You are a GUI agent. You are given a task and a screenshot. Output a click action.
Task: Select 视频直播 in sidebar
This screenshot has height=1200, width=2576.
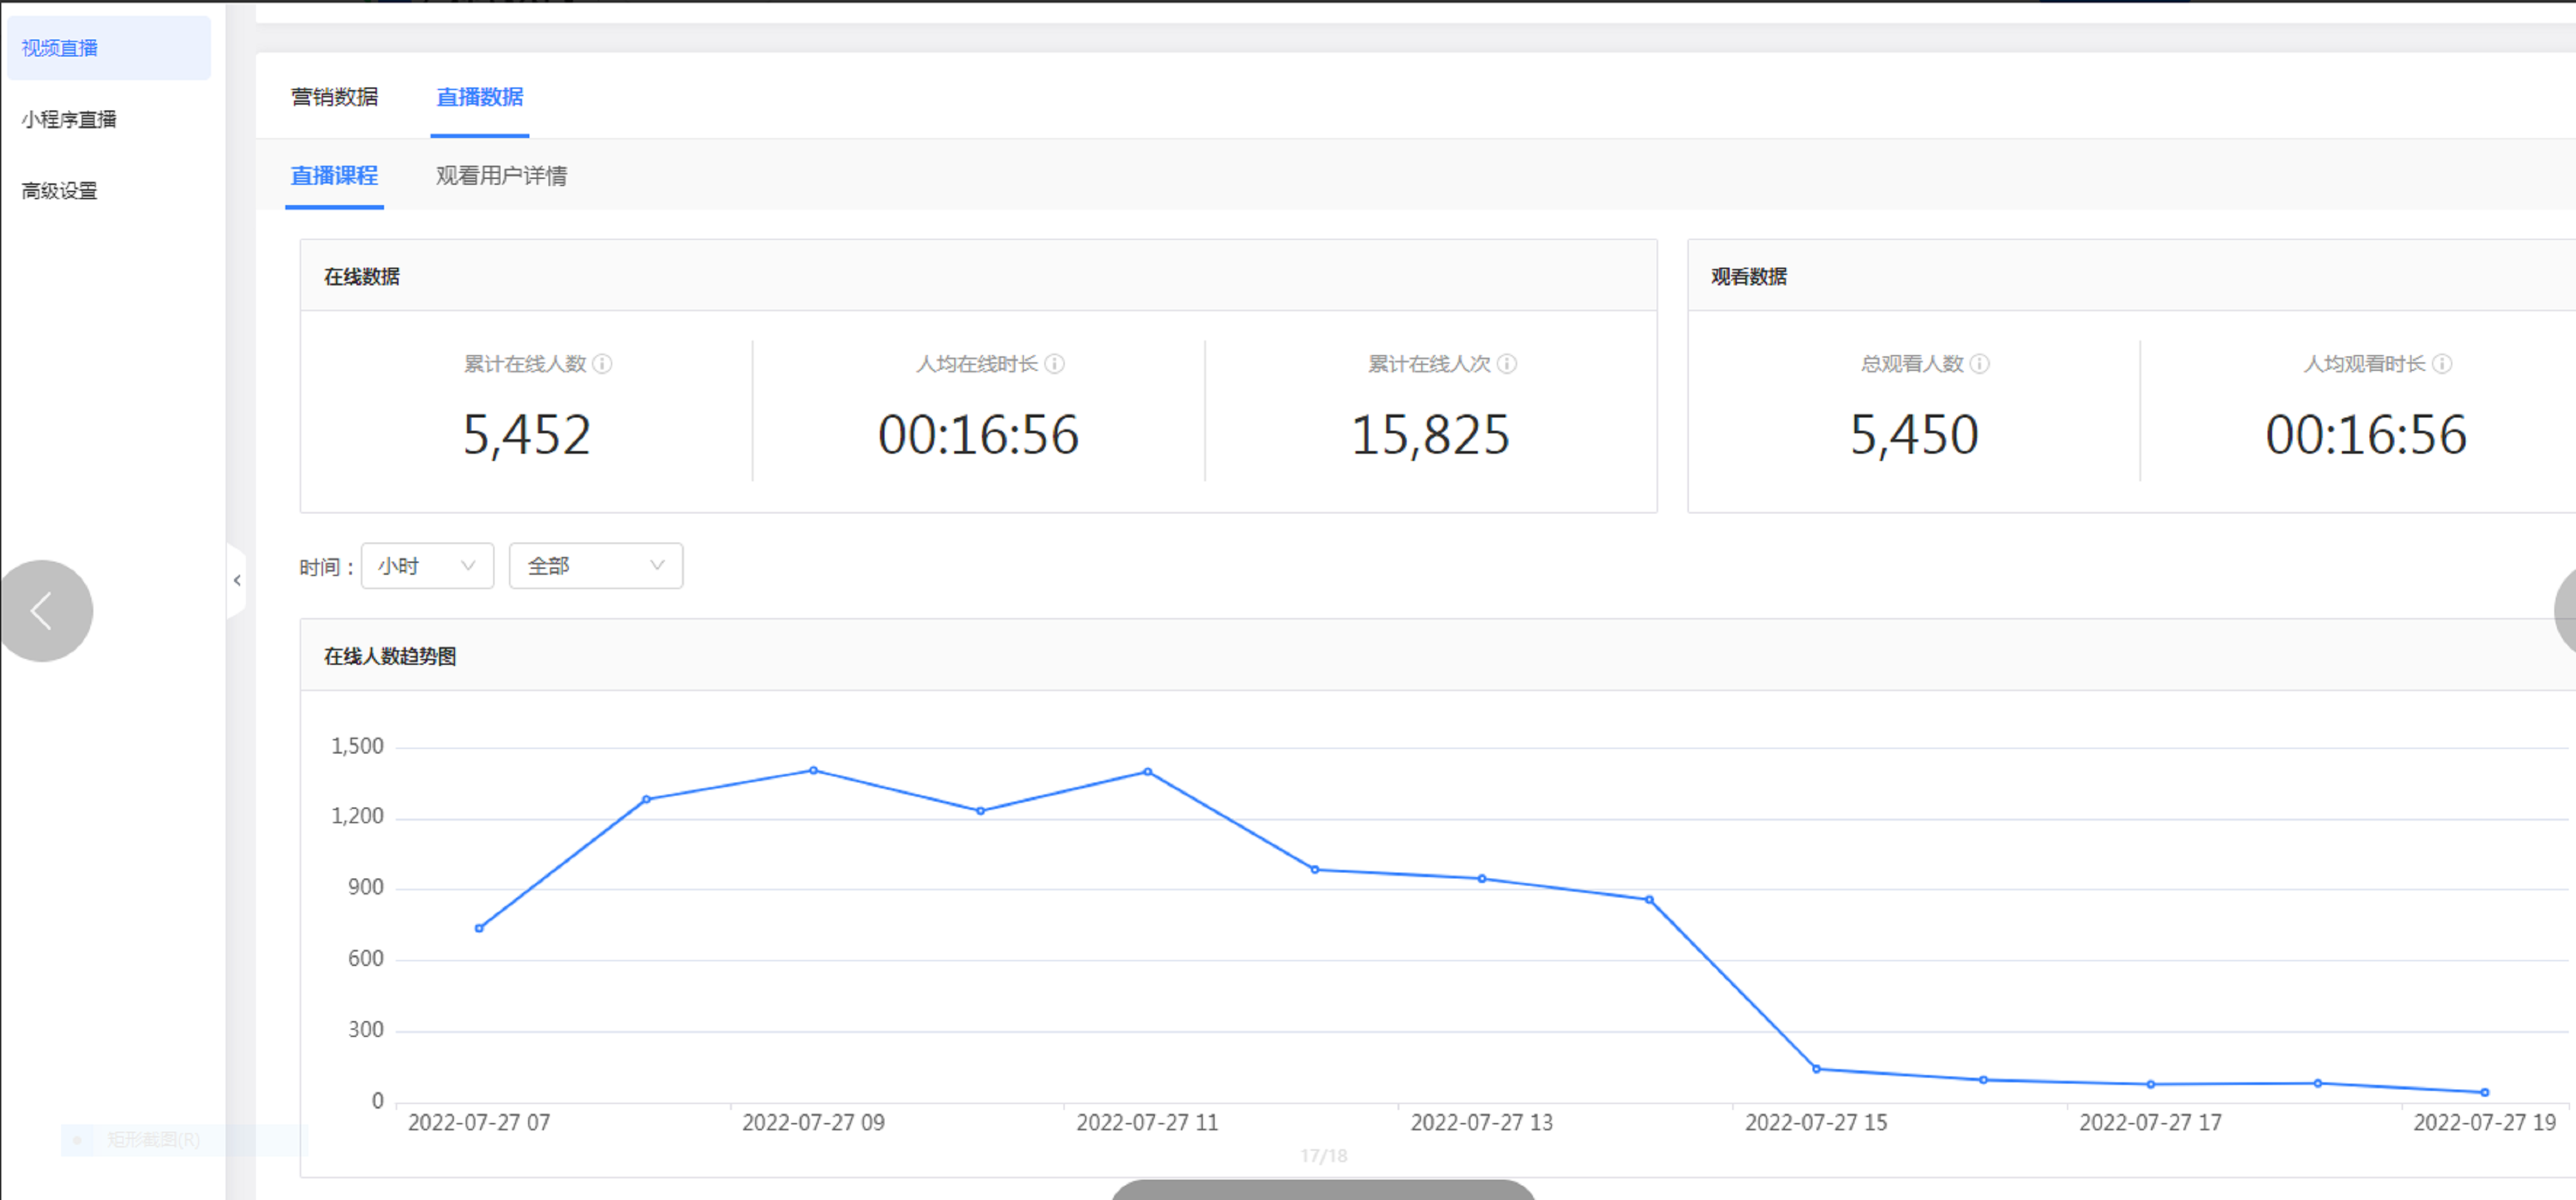60,48
